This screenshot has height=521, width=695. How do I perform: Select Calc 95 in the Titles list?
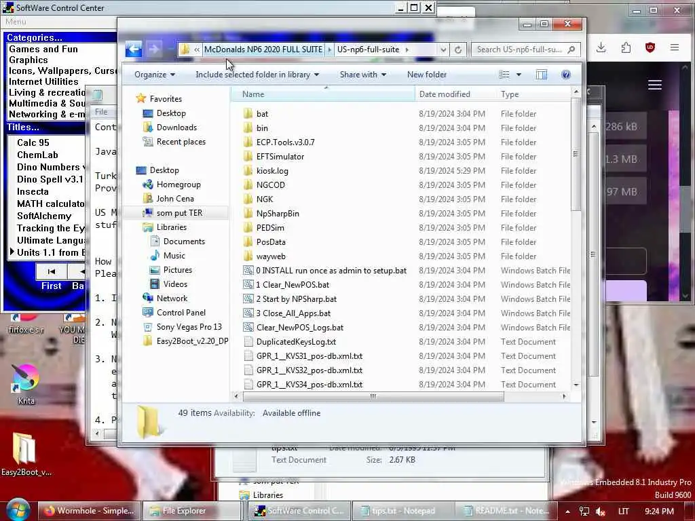click(33, 142)
